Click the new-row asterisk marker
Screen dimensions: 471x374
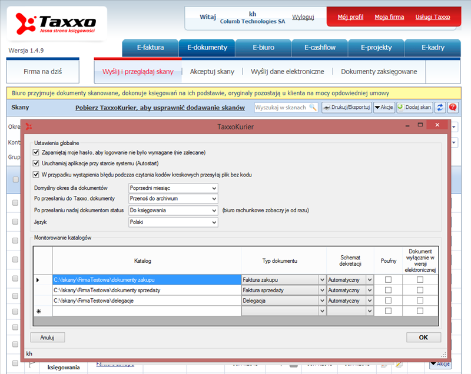tap(39, 311)
